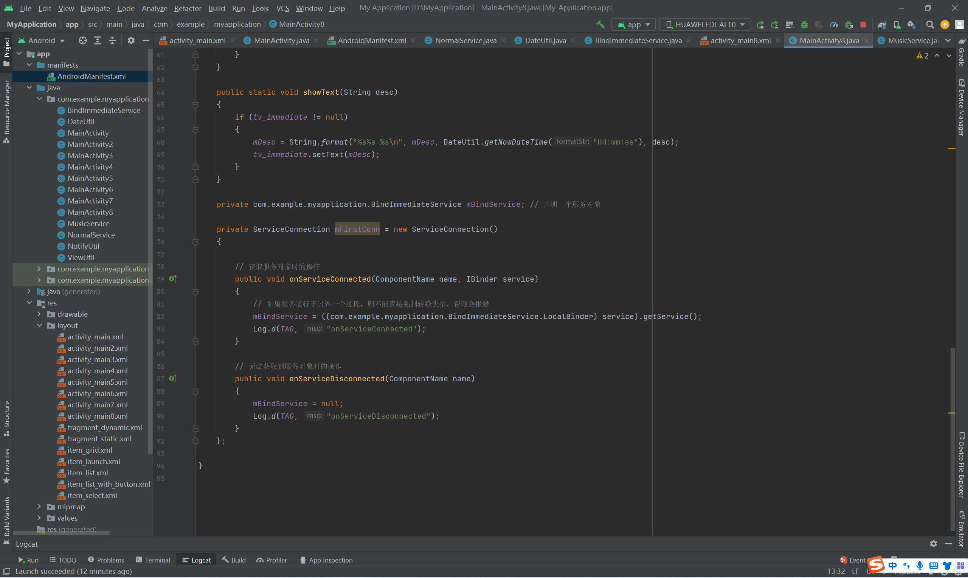This screenshot has height=578, width=968.
Task: Open the HUAWEI EDI-AL10 device dropdown
Action: click(704, 25)
